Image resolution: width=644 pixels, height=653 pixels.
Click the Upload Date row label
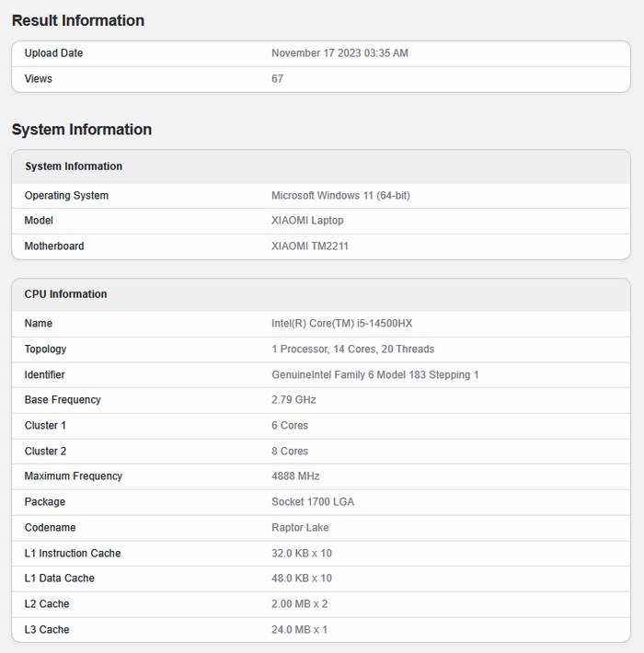[53, 53]
